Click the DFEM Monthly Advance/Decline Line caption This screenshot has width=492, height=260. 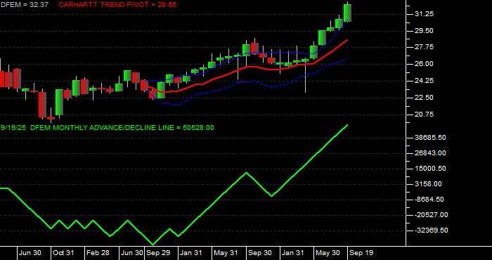click(x=108, y=128)
